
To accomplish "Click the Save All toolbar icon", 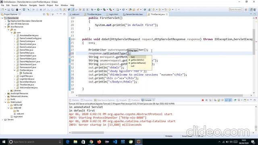I will tap(12, 10).
